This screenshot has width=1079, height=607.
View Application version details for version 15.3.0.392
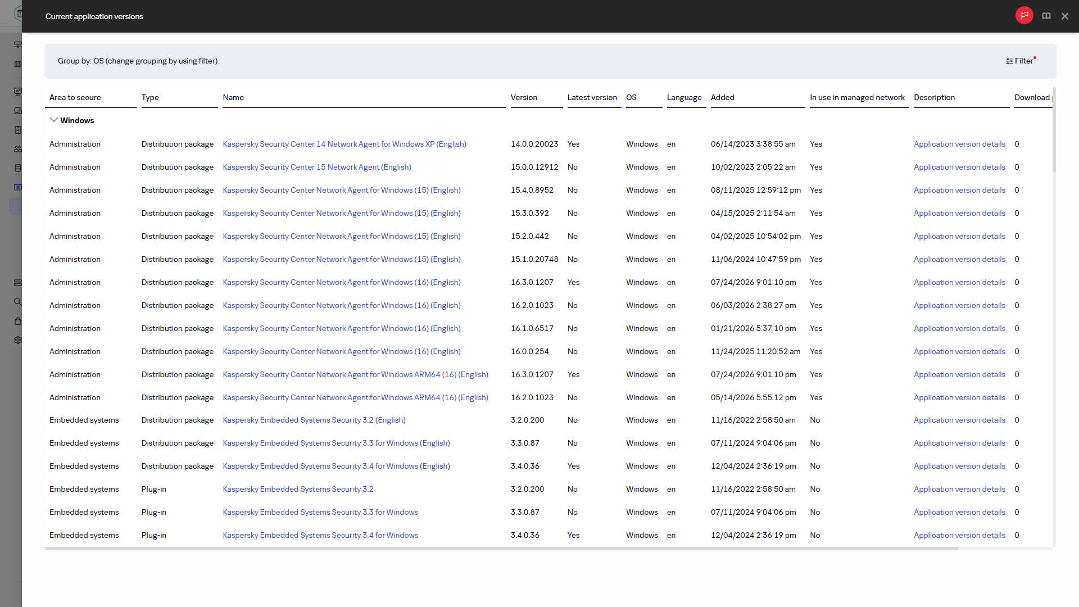pyautogui.click(x=959, y=213)
